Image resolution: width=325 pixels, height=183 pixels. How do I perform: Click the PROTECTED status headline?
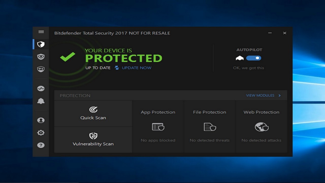[x=124, y=58]
